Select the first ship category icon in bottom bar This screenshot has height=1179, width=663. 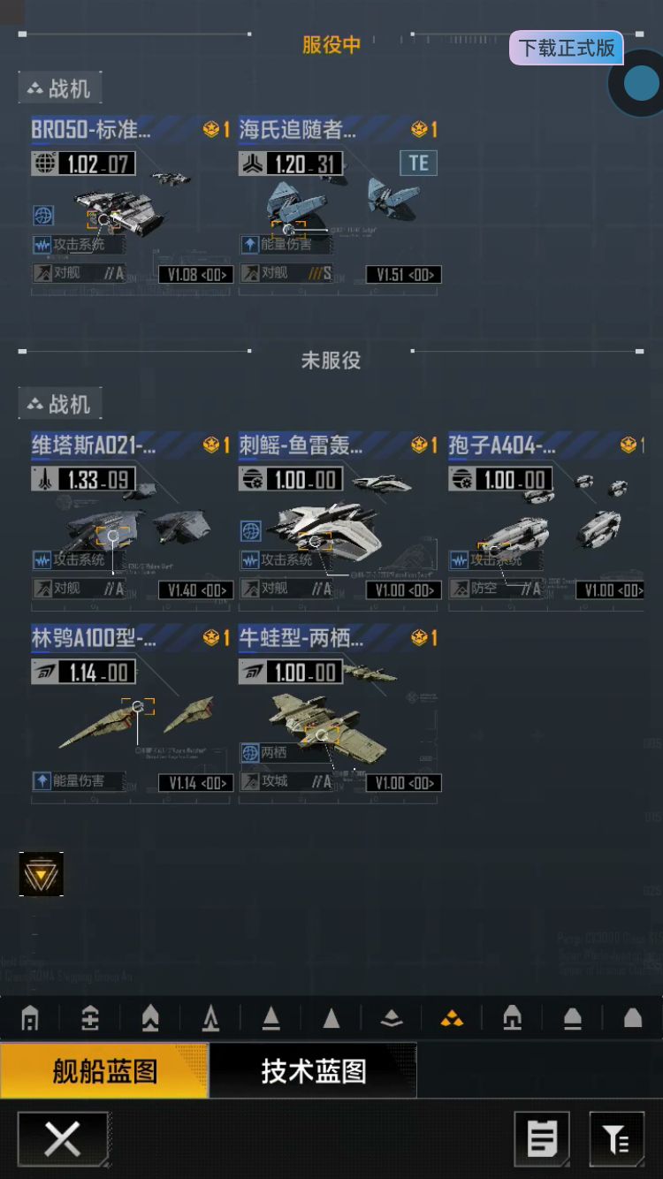[x=30, y=1019]
